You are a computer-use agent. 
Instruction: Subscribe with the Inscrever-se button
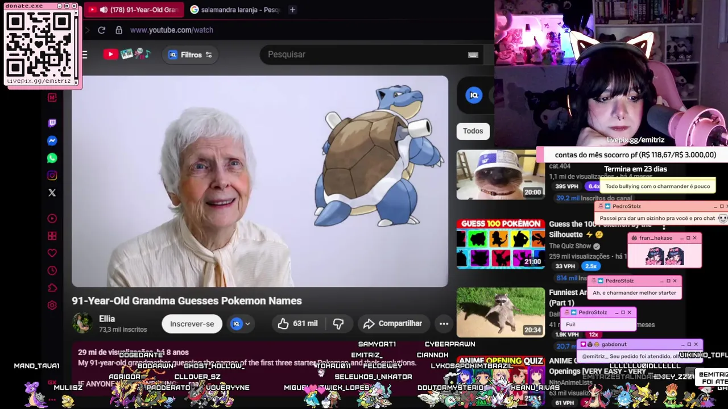[x=192, y=324]
